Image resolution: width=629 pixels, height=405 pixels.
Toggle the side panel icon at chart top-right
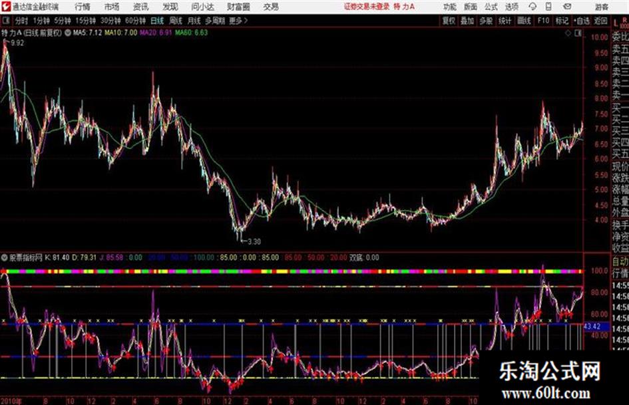click(x=578, y=34)
